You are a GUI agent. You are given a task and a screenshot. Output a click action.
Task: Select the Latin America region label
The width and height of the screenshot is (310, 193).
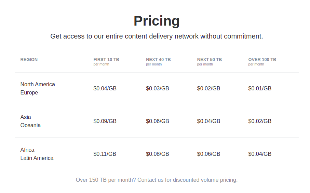pyautogui.click(x=37, y=158)
